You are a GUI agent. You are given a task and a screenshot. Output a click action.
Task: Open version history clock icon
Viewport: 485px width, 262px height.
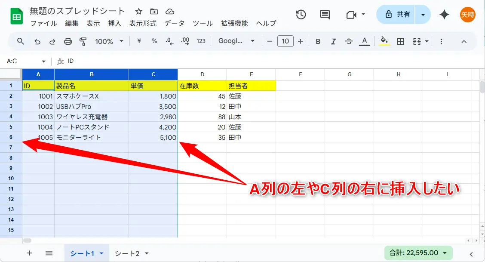coord(301,15)
